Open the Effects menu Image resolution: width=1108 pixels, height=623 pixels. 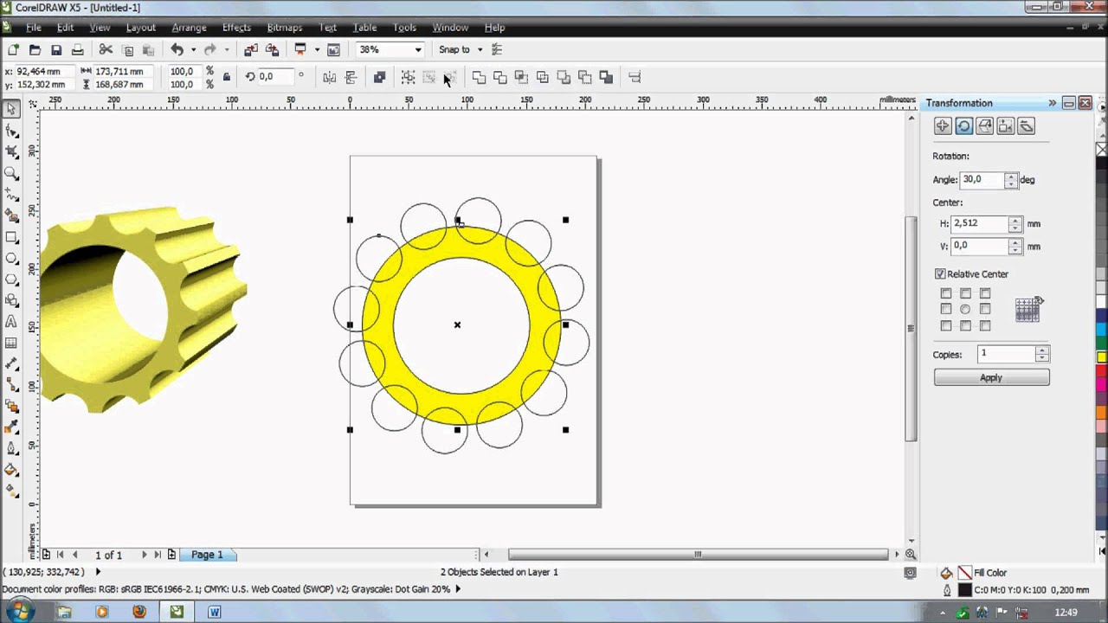[236, 28]
